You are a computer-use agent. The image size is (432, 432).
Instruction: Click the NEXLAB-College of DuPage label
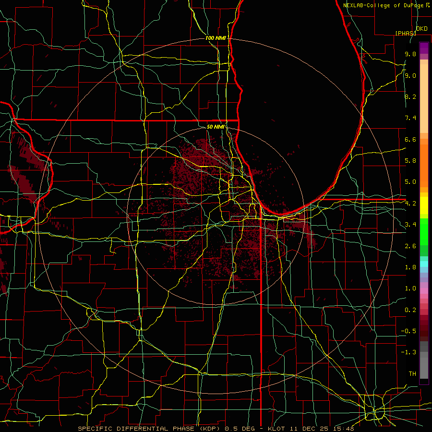click(x=384, y=5)
